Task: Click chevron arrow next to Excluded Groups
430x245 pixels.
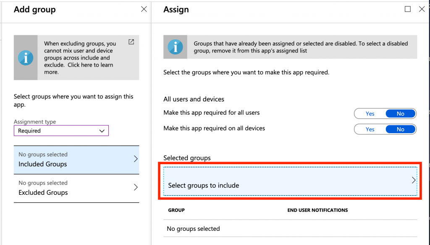Action: 136,187
